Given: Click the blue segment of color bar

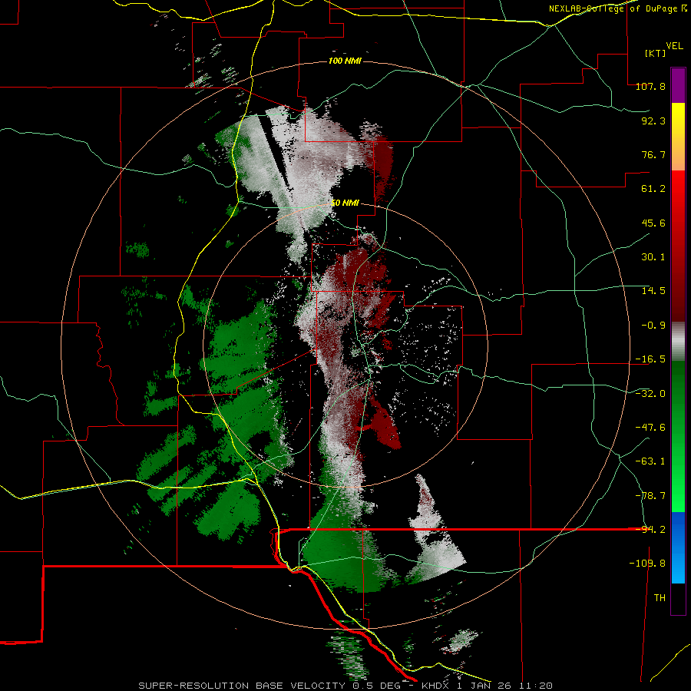Looking at the screenshot, I should click(678, 547).
